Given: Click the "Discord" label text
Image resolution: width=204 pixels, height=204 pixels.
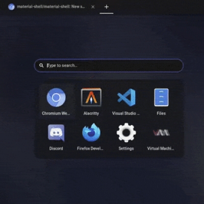Looking at the screenshot, I should [56, 148].
